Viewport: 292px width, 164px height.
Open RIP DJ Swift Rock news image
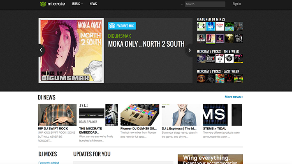pyautogui.click(x=57, y=114)
